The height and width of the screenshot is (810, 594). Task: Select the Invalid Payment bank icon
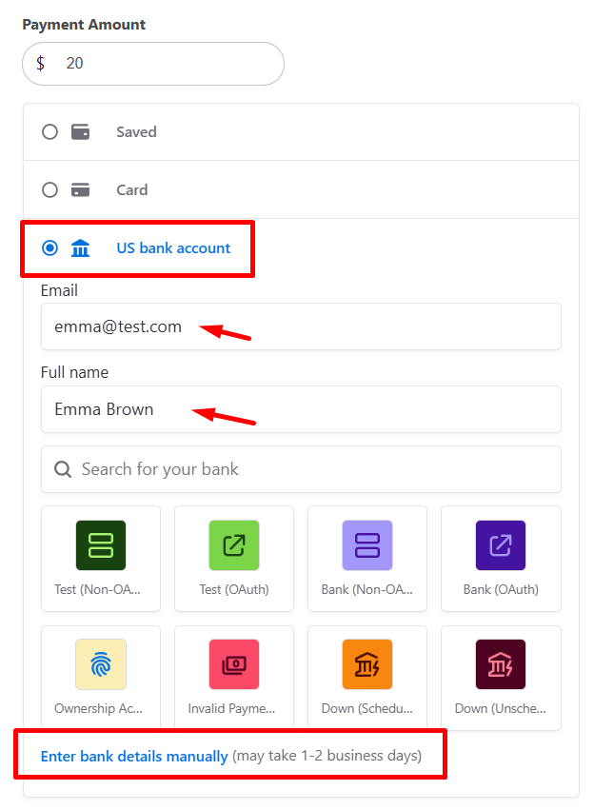click(234, 664)
